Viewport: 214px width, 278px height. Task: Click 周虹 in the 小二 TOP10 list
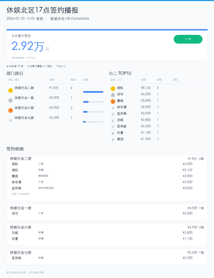120,88
